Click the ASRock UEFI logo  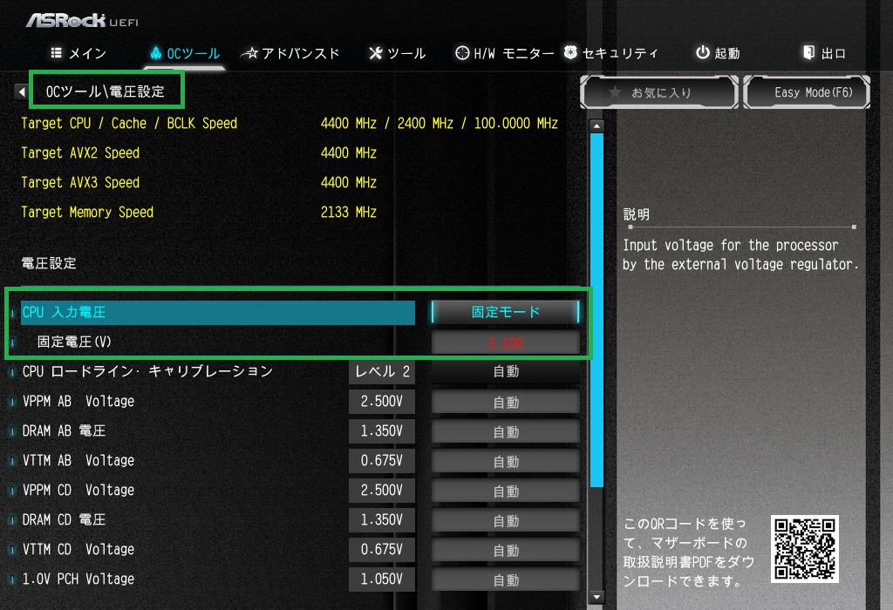81,21
